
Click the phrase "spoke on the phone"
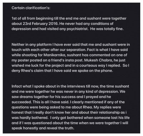[95, 70]
